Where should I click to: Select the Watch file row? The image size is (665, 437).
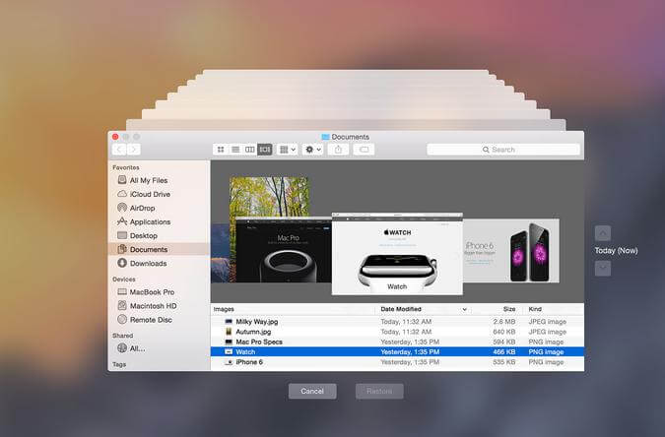[x=397, y=351]
